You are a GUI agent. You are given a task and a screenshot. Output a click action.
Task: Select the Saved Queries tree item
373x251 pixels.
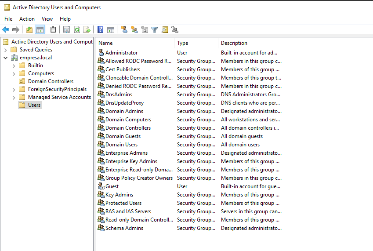point(36,50)
